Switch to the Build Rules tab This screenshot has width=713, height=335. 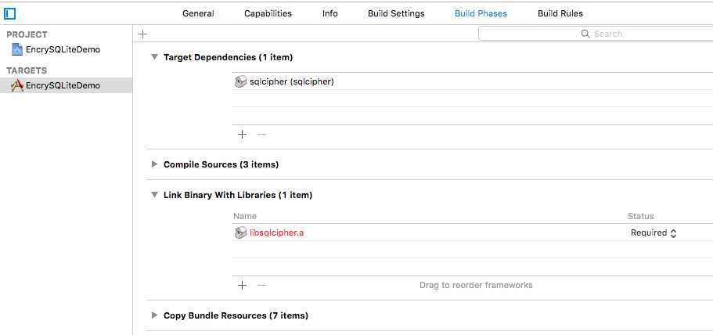tap(560, 13)
